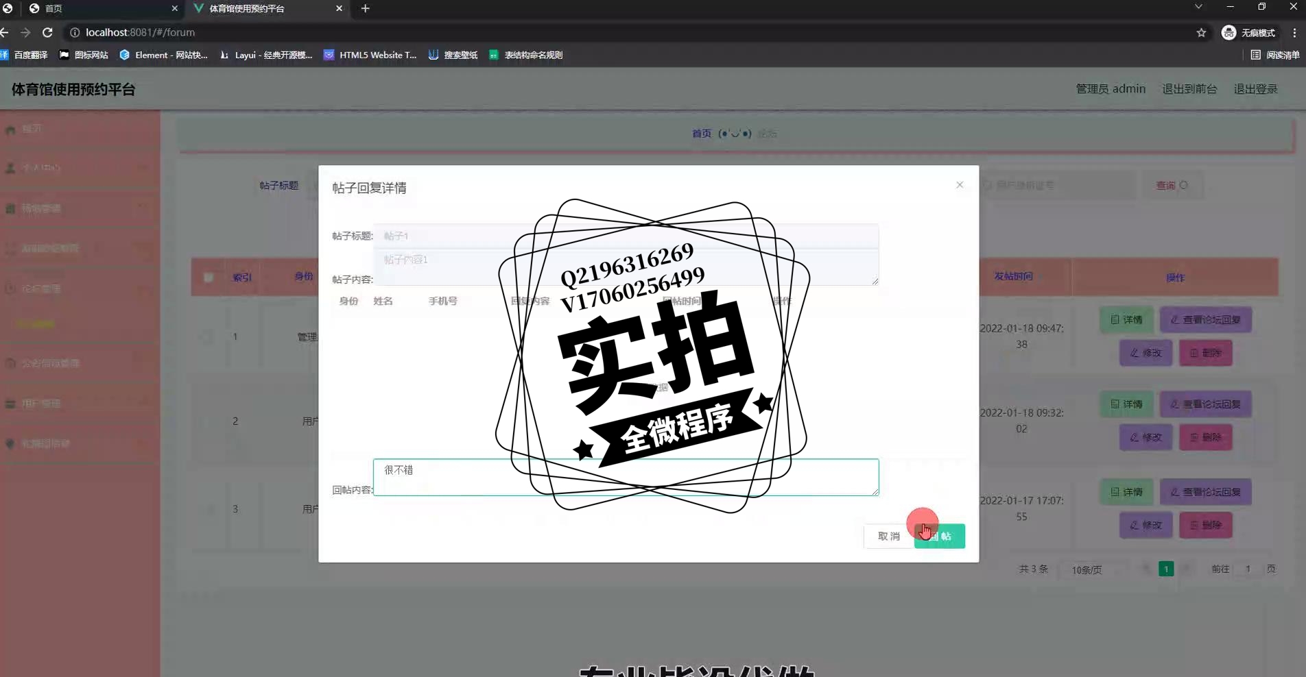The image size is (1306, 677).
Task: Click 删除 for row 2
Action: pyautogui.click(x=1205, y=437)
